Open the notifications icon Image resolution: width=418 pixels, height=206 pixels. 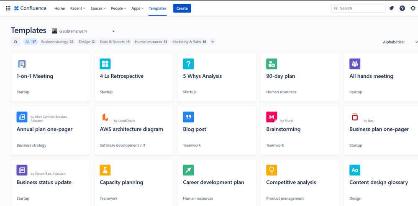pos(391,8)
